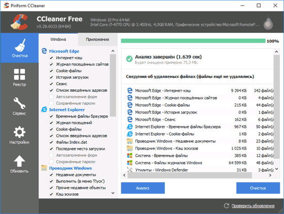Toggle Edge Сеанс checkbox

pos(51,84)
